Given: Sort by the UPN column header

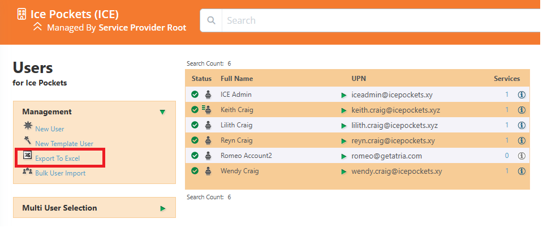Looking at the screenshot, I should (359, 79).
